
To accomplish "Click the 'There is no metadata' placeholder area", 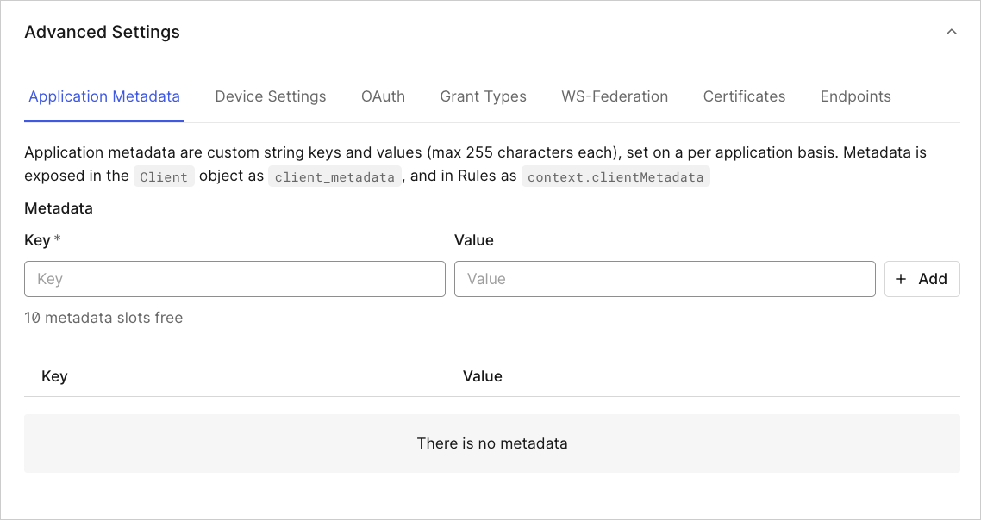I will coord(492,443).
